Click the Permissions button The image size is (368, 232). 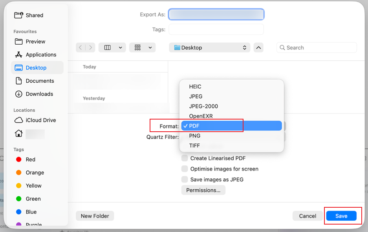click(x=203, y=190)
